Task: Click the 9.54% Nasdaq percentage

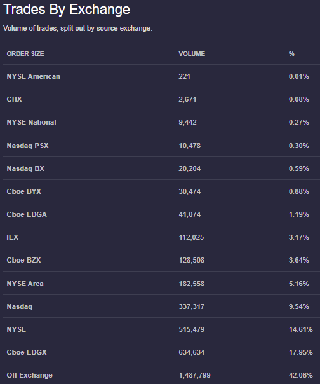Action: coord(298,306)
